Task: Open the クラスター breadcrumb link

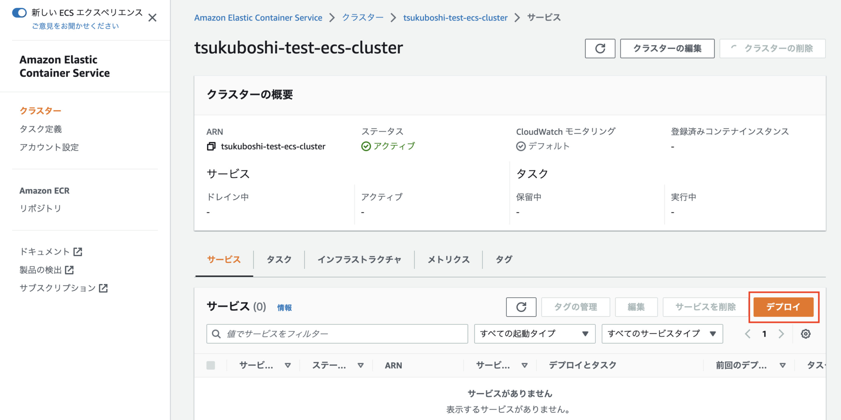Action: [x=363, y=17]
